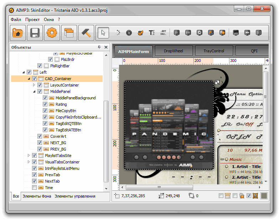Click the resize handle icon on selection
279x220 pixels.
tap(217, 83)
